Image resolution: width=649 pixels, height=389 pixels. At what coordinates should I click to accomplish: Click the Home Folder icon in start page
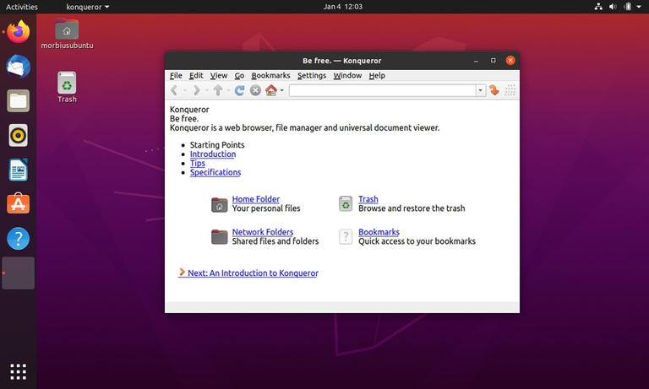click(220, 204)
